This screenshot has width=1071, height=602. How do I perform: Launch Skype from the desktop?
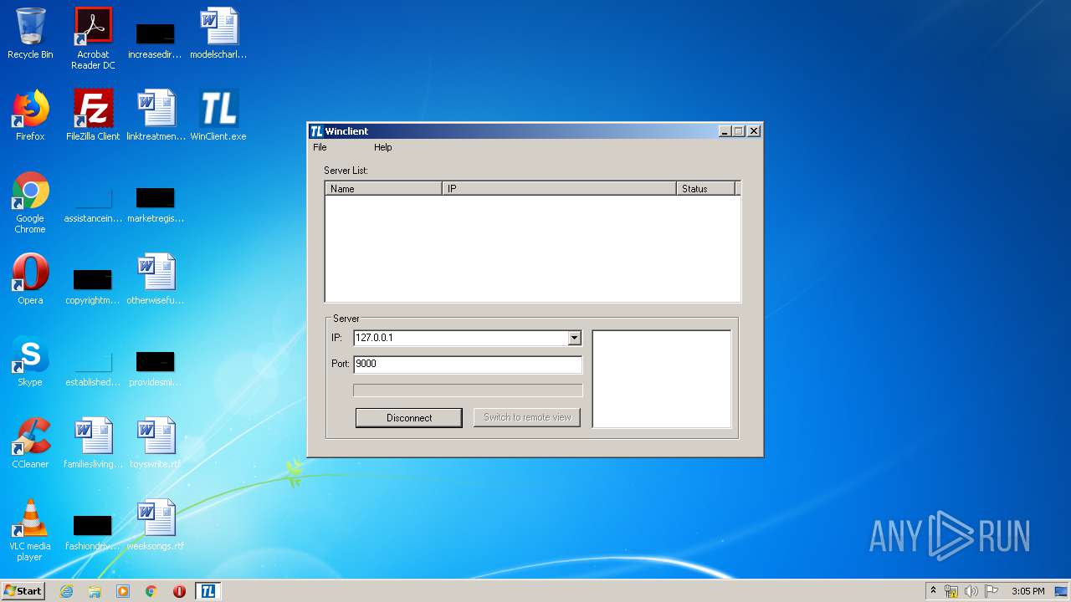pos(30,361)
